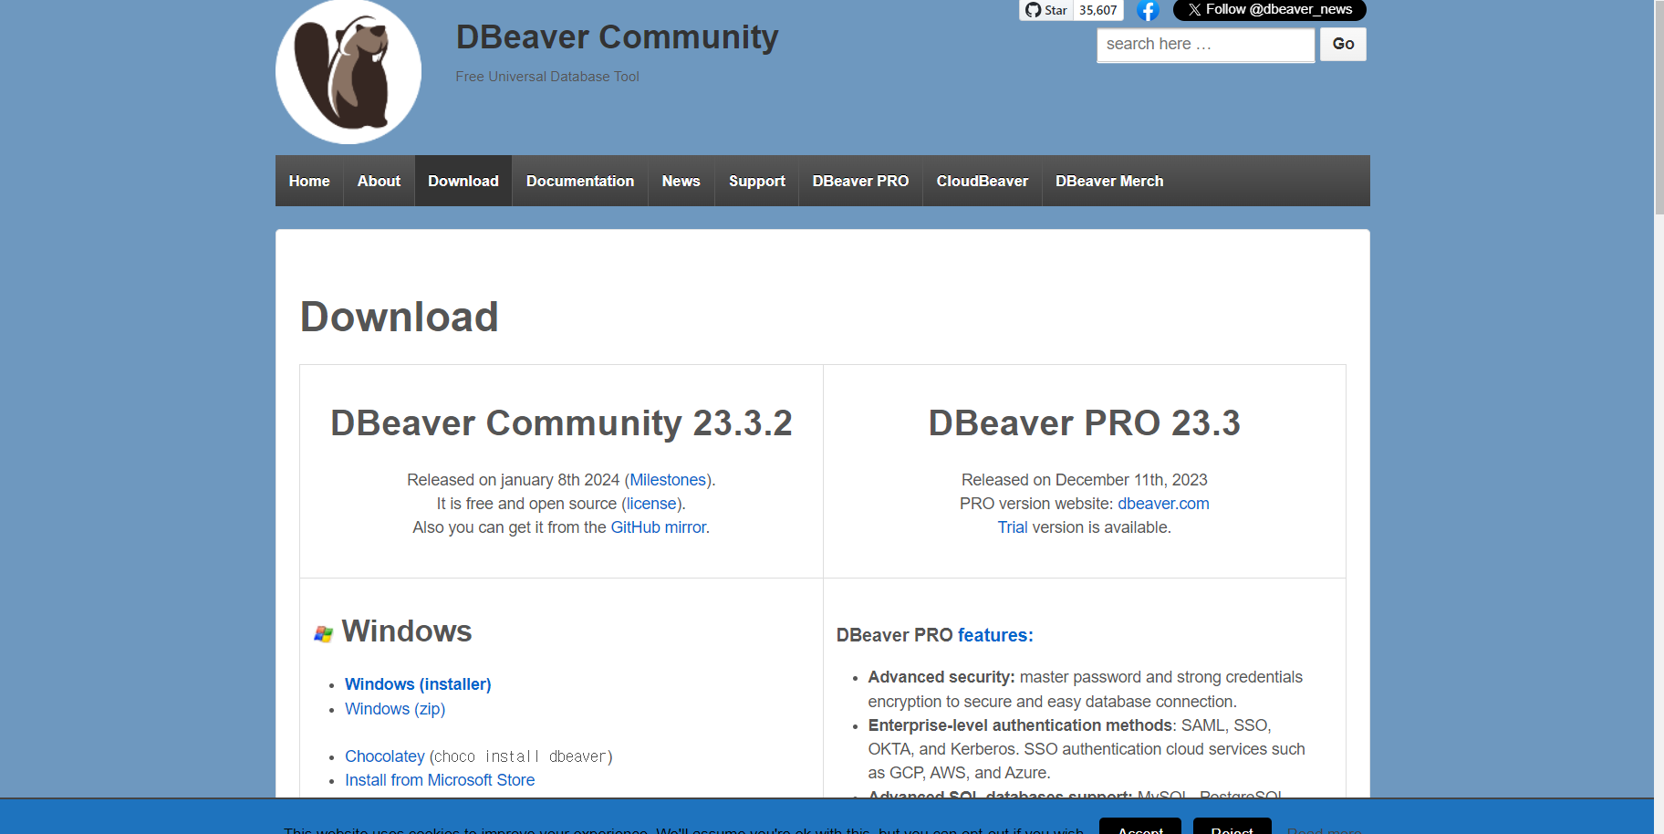The height and width of the screenshot is (834, 1664).
Task: Open the About menu item
Action: (x=379, y=181)
